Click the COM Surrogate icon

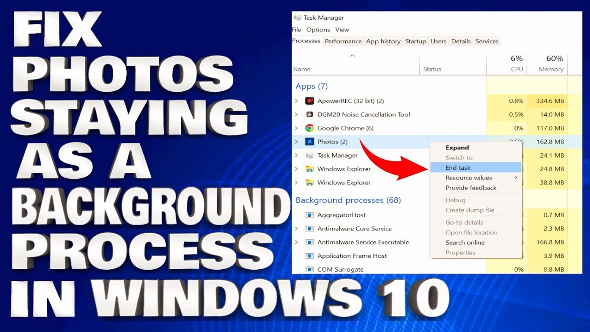coord(310,269)
